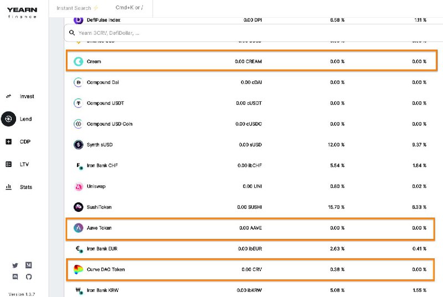
Task: Click the 0.00 ibCHF balance
Action: pyautogui.click(x=250, y=165)
